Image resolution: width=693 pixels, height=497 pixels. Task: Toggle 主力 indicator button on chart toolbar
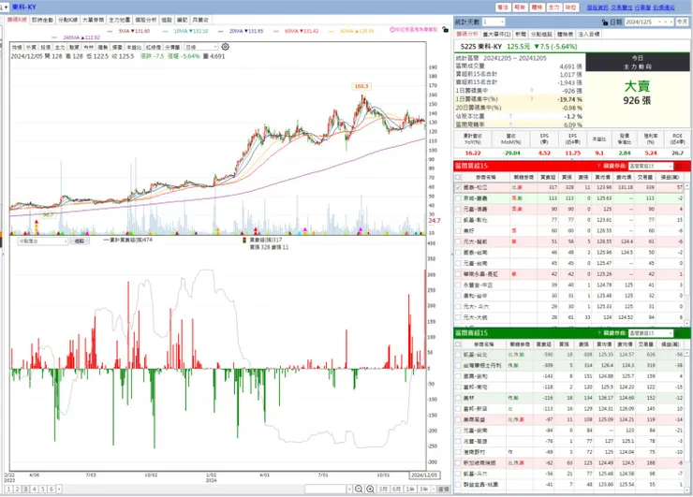point(60,47)
